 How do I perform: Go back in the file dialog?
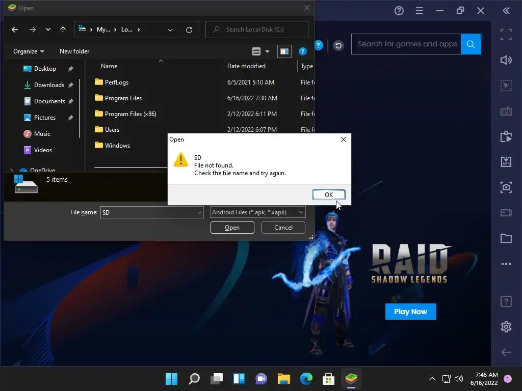(15, 30)
